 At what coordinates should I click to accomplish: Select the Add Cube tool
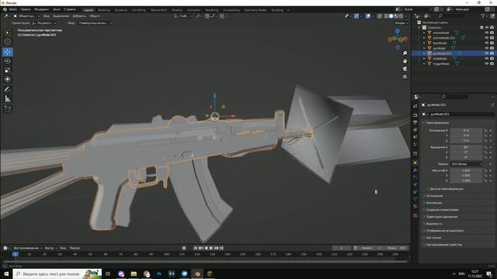(x=8, y=109)
